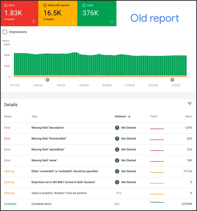Click the items count 632
The height and width of the screenshot is (211, 197).
pyautogui.click(x=189, y=139)
